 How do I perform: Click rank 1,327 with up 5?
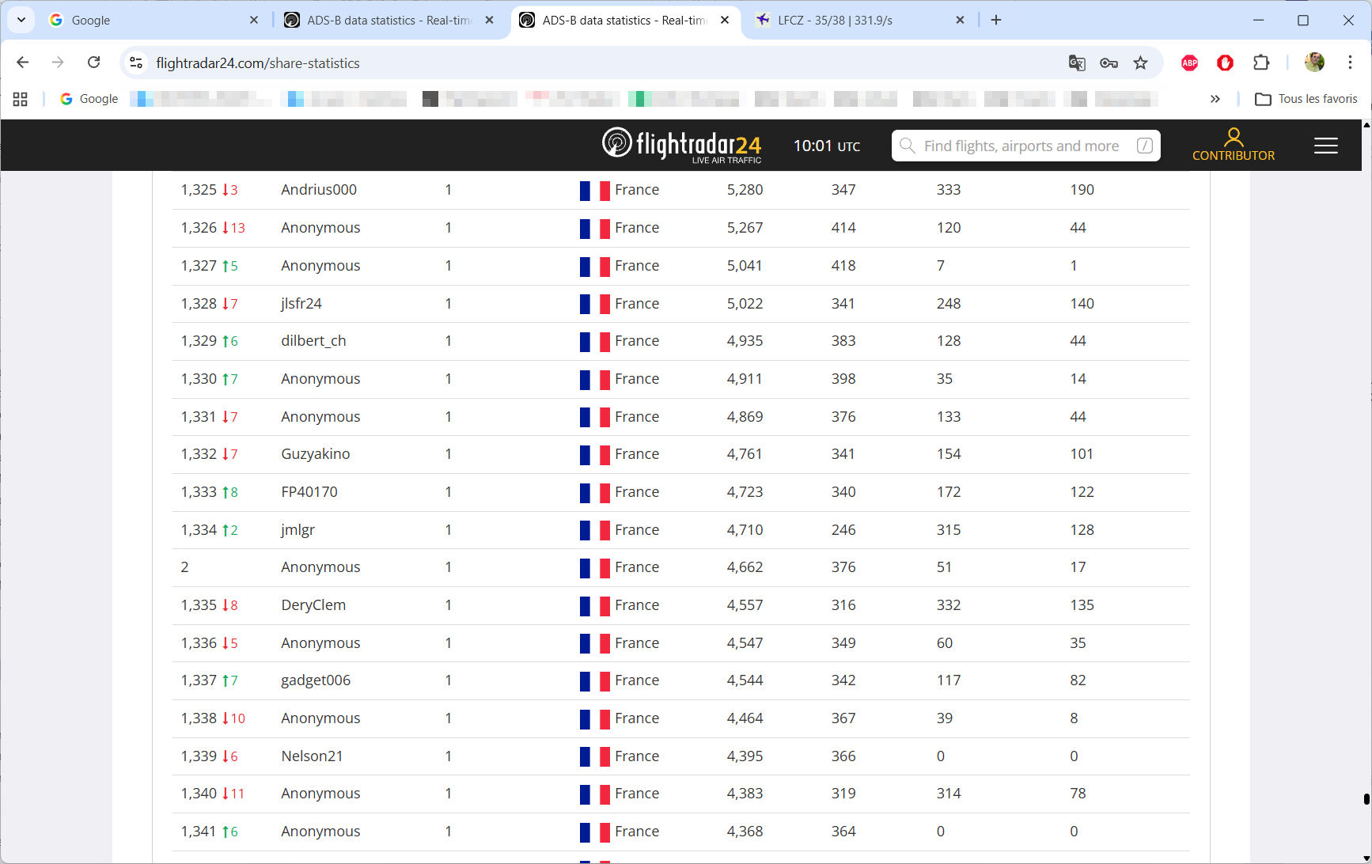click(x=209, y=266)
